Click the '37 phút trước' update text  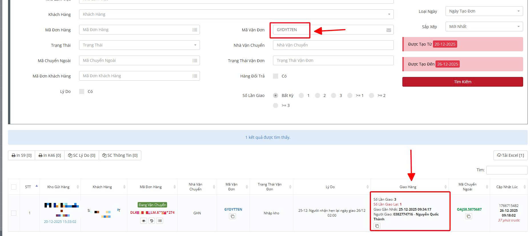pos(509,220)
